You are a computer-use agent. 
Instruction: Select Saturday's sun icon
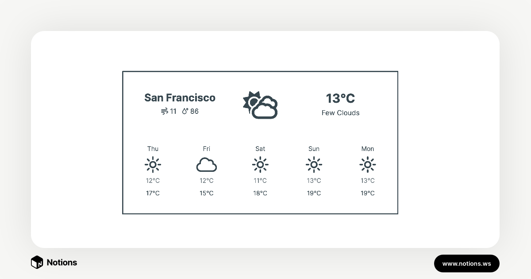coord(260,165)
